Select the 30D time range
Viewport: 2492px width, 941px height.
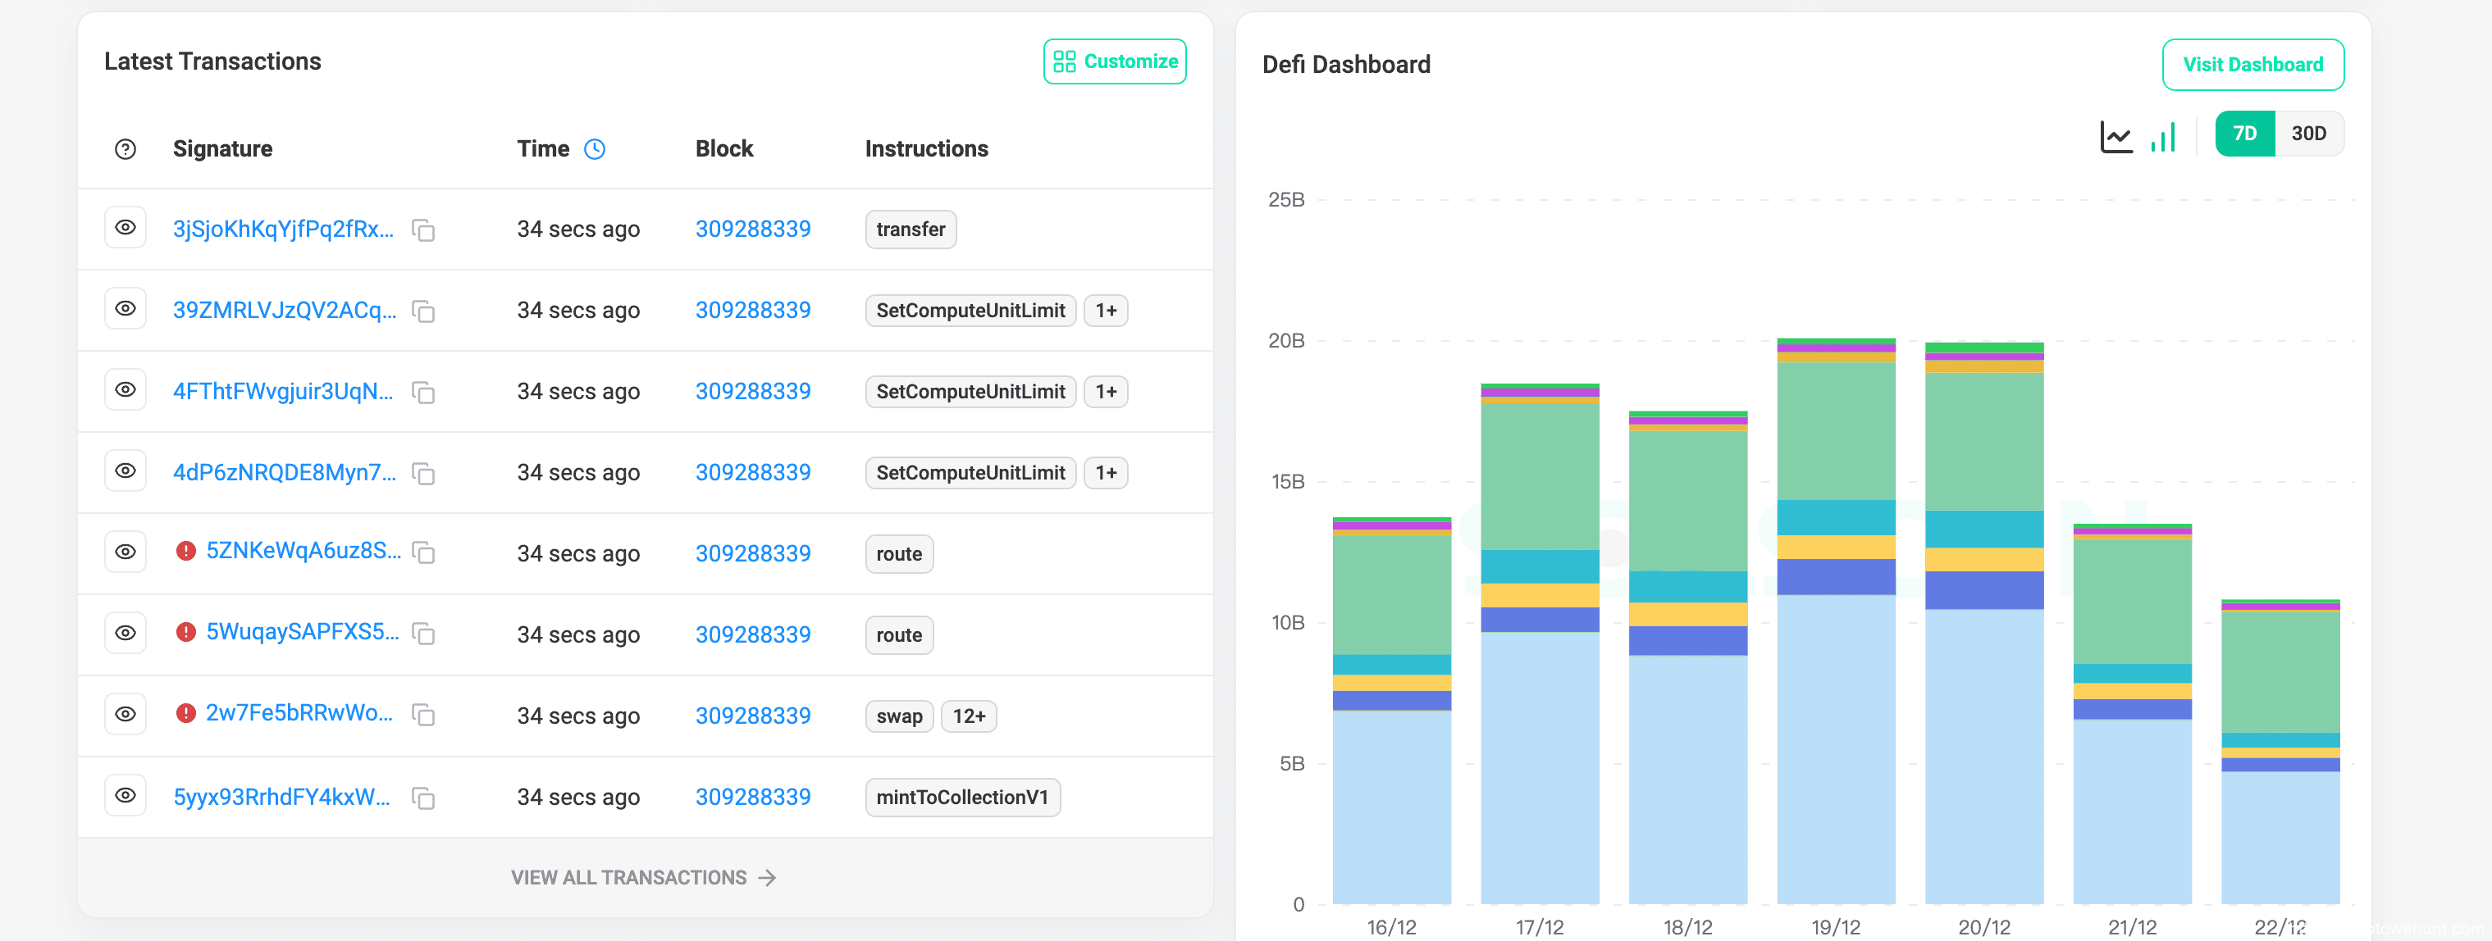(x=2308, y=134)
